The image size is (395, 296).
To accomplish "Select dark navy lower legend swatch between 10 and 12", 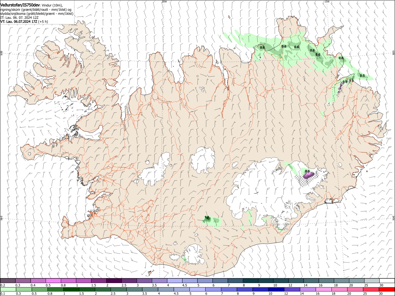I will click(x=276, y=289).
